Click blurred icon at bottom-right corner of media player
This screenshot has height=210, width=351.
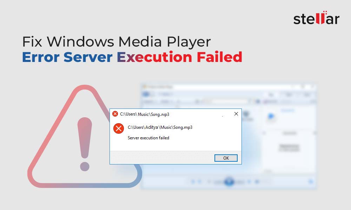tap(311, 181)
